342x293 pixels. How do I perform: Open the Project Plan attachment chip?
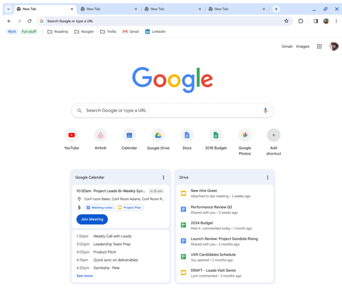[130, 207]
